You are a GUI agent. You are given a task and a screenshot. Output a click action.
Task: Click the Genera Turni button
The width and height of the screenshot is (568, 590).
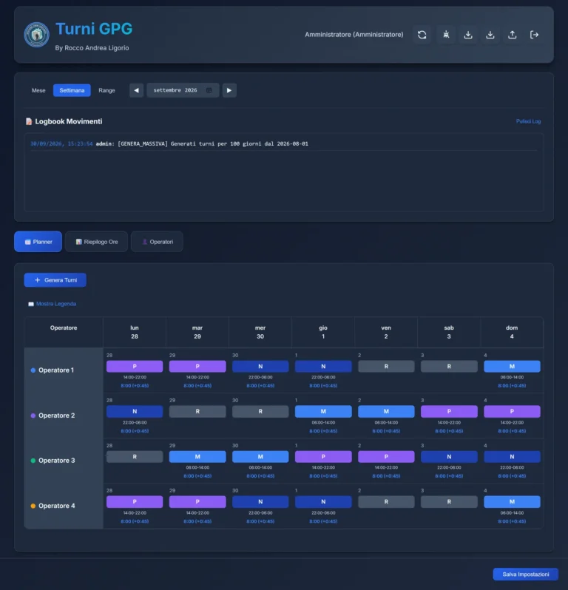tap(55, 280)
